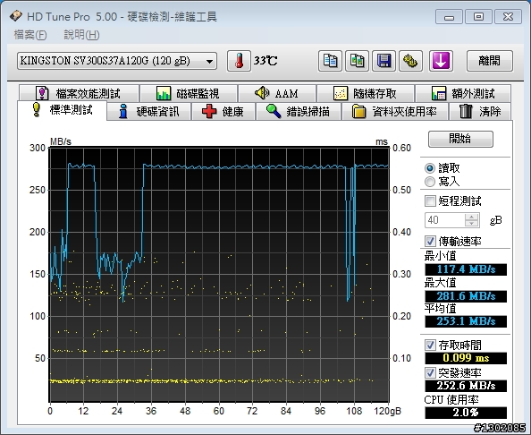531x435 pixels.
Task: Open the 健康 health tab
Action: tap(223, 111)
